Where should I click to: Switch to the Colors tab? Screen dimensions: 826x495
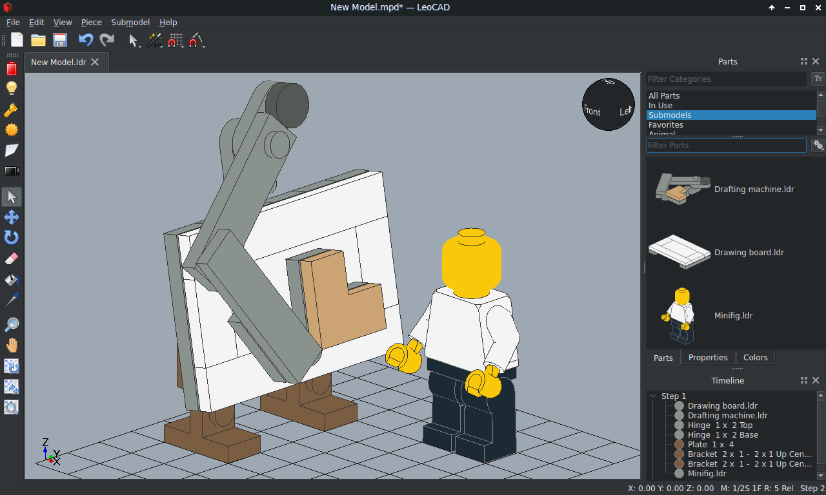(x=756, y=358)
